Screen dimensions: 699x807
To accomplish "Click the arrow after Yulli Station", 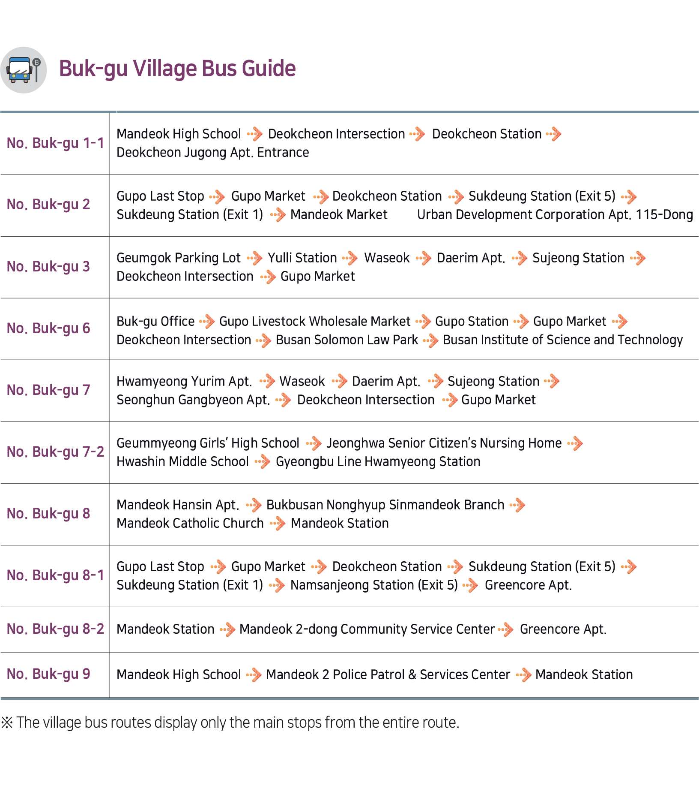I will [350, 258].
